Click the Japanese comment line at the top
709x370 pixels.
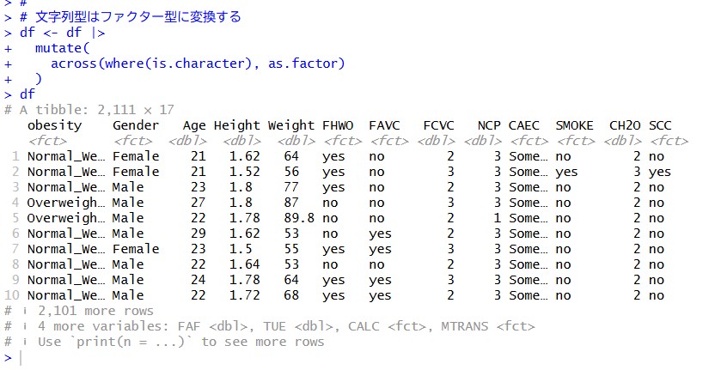(x=131, y=17)
